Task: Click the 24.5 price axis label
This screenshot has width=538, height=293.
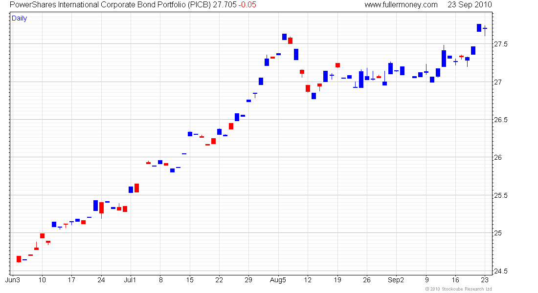Action: pyautogui.click(x=501, y=272)
